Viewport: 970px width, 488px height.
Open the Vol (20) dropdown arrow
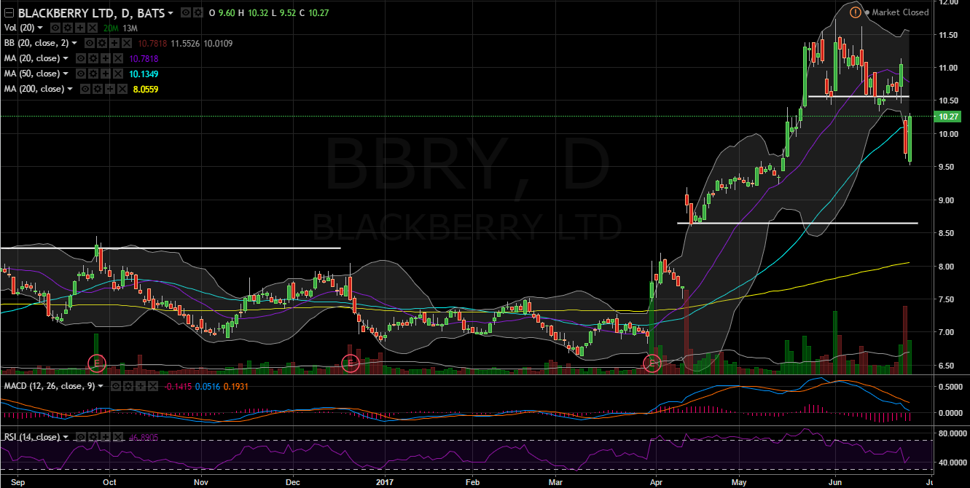[x=40, y=28]
